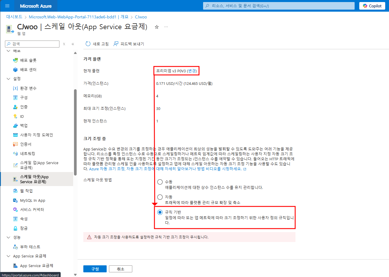389x277 pixels.
Task: Focus the top resource search box
Action: [x=279, y=6]
